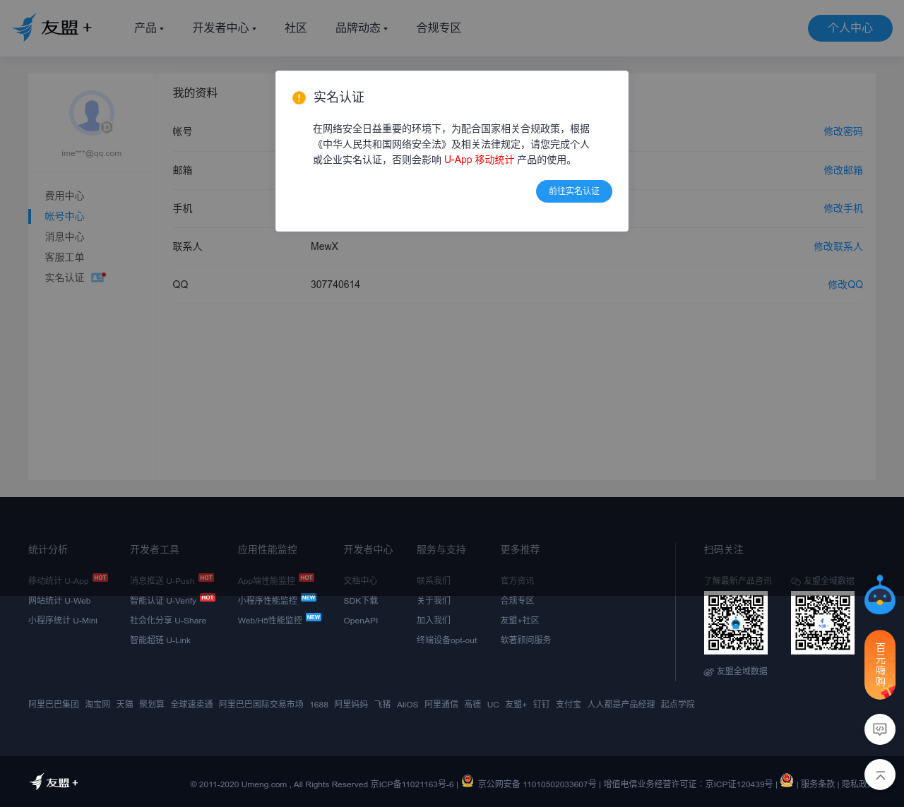Click the ime***@qq.com account text
The image size is (904, 807).
[x=92, y=153]
